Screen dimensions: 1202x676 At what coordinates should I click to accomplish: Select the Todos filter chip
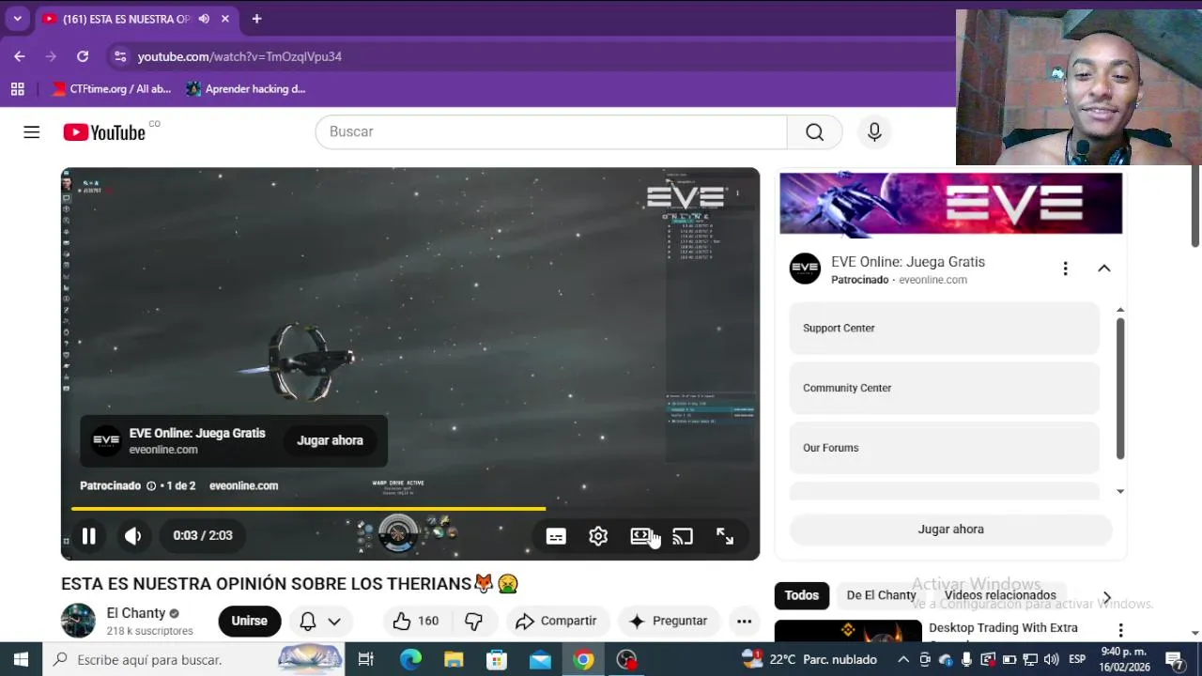[x=802, y=595]
